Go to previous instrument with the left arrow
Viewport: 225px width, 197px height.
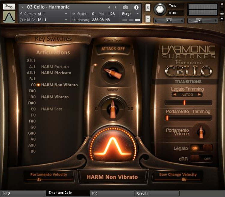coord(109,7)
